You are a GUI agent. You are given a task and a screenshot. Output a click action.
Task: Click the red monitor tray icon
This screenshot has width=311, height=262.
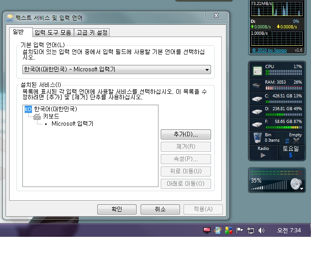[207, 230]
